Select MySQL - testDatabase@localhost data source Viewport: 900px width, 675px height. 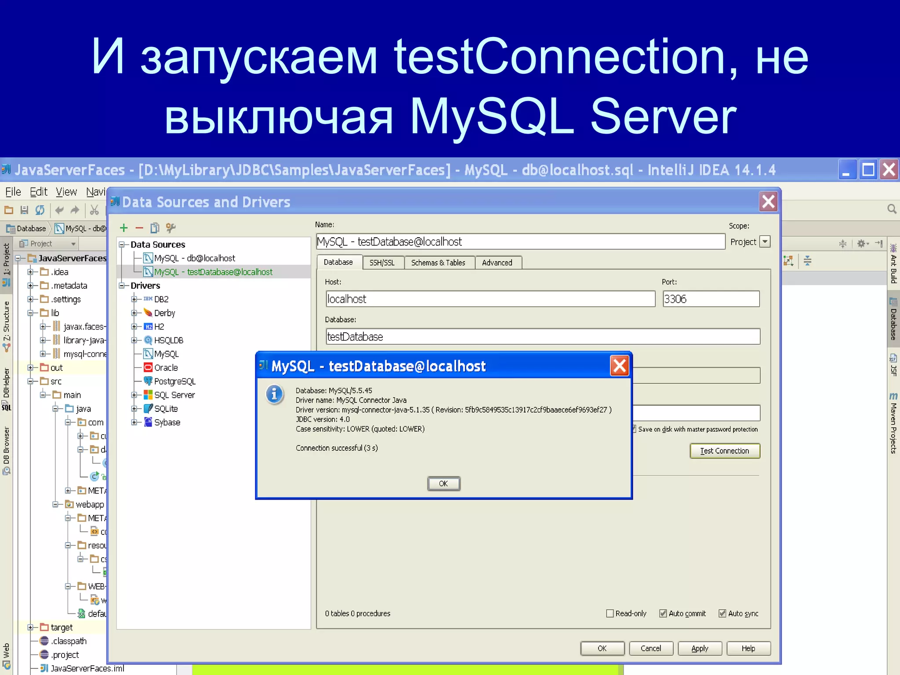pyautogui.click(x=208, y=272)
